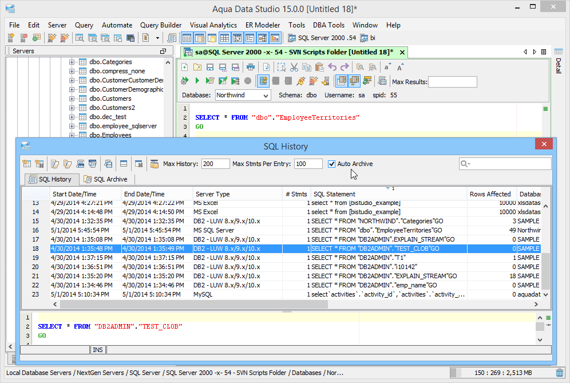Toggle the yellow window layout button

pos(212,38)
